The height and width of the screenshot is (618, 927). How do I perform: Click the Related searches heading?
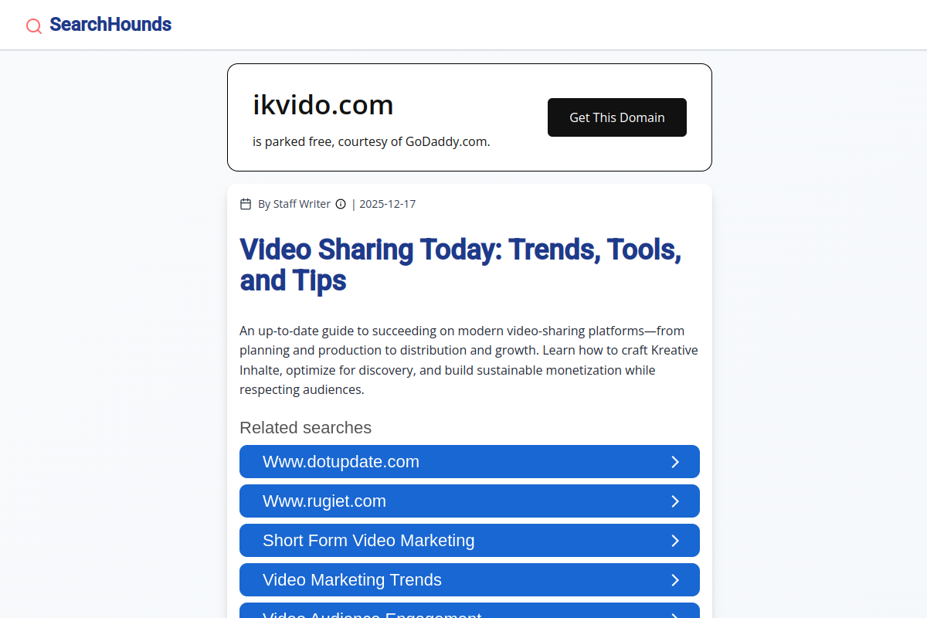click(x=305, y=428)
